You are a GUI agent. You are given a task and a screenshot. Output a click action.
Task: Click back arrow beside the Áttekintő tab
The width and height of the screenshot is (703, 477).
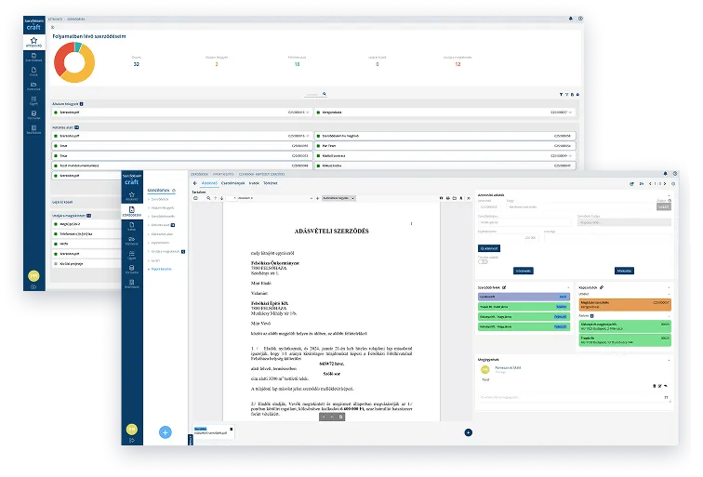194,183
